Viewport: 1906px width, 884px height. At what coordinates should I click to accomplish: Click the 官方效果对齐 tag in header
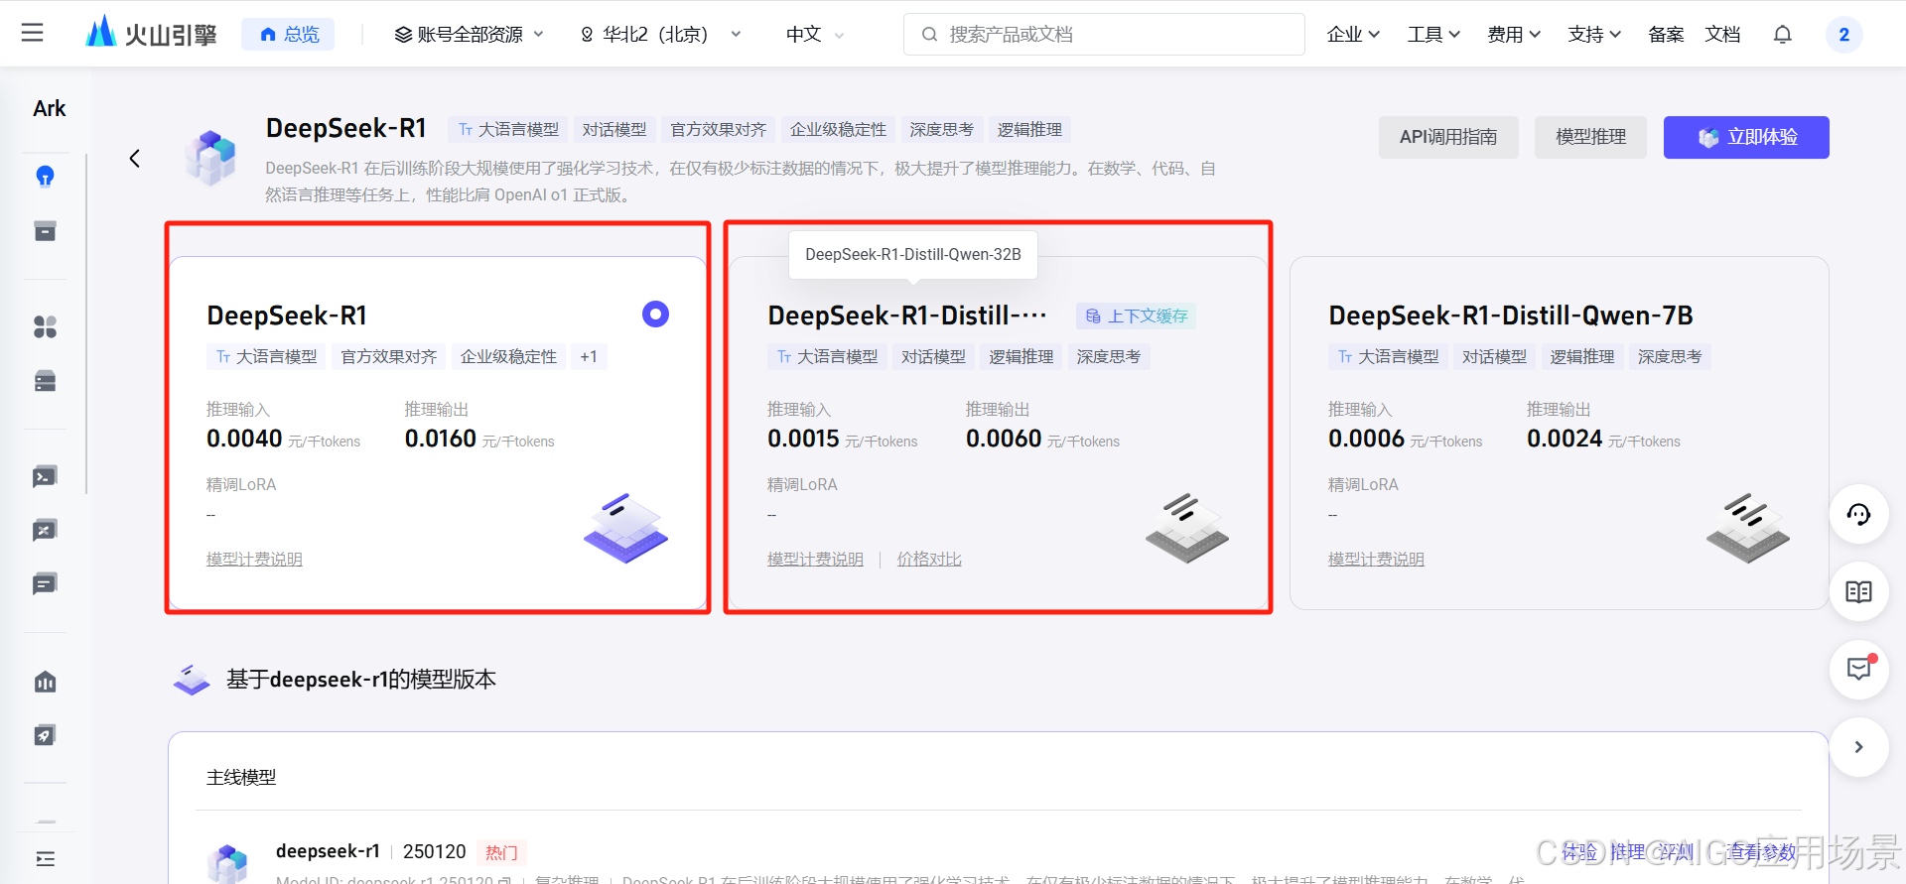pyautogui.click(x=718, y=130)
